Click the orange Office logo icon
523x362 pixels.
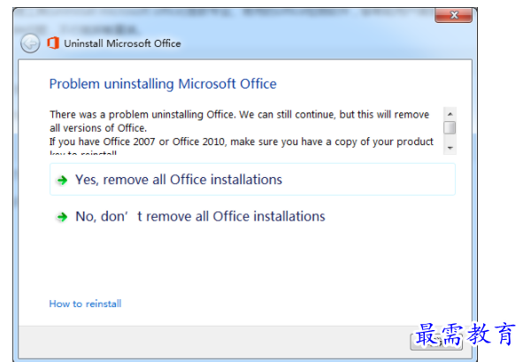point(53,43)
